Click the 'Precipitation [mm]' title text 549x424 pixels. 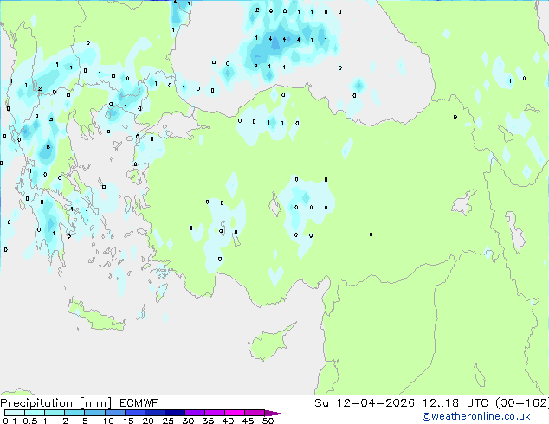(x=56, y=403)
